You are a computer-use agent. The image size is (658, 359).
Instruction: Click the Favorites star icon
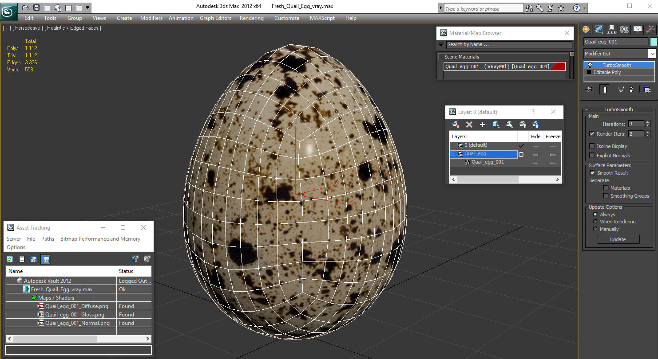click(561, 8)
